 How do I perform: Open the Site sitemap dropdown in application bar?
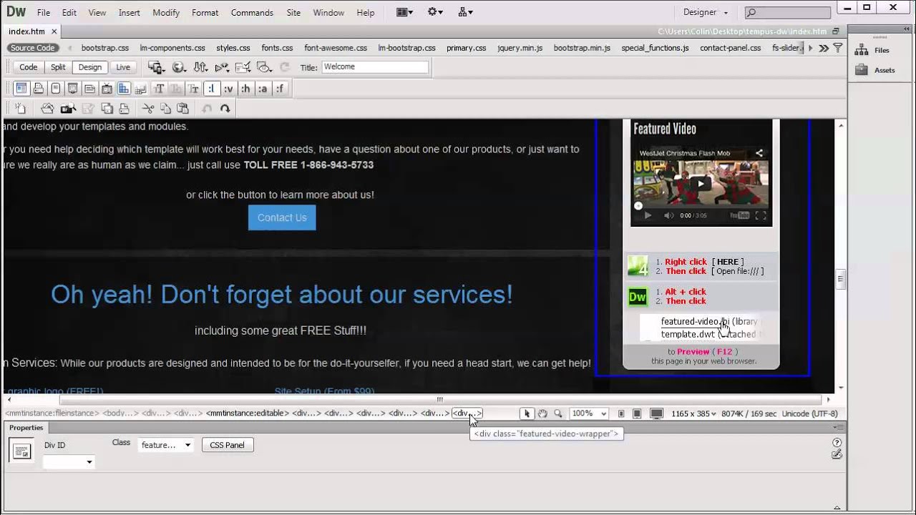465,12
